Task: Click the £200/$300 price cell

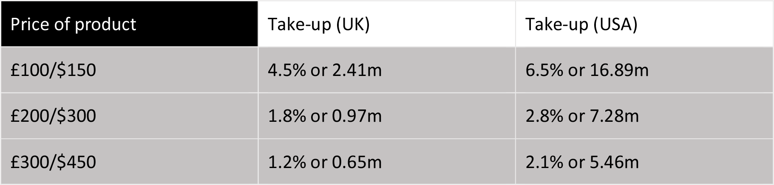Action: [54, 116]
